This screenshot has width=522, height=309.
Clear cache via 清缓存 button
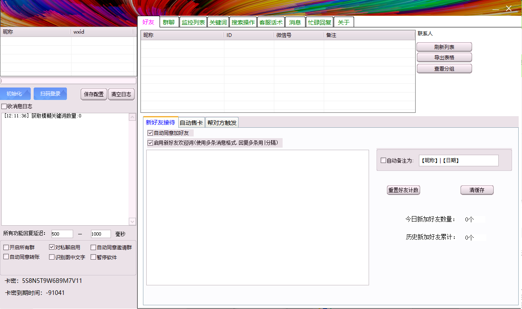[477, 190]
